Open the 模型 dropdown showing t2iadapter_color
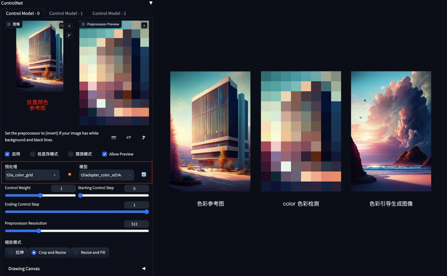 click(106, 175)
